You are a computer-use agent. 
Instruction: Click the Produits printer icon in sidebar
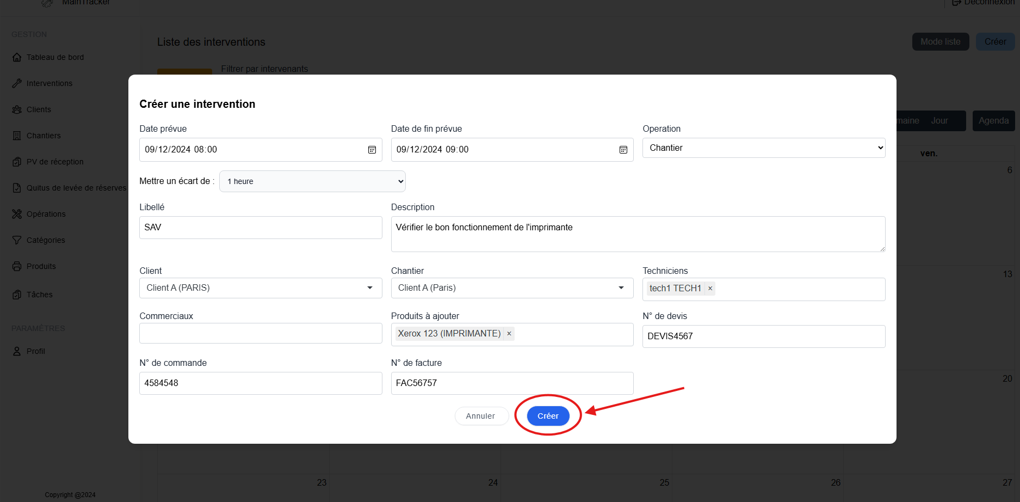[x=17, y=266]
